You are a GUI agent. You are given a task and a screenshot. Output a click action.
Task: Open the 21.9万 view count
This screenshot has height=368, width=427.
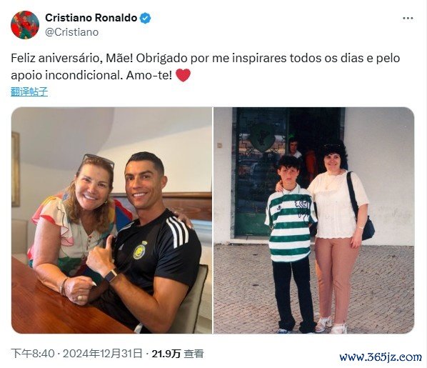(166, 354)
